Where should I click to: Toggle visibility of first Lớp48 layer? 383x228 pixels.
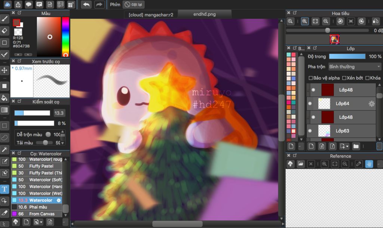click(x=313, y=90)
